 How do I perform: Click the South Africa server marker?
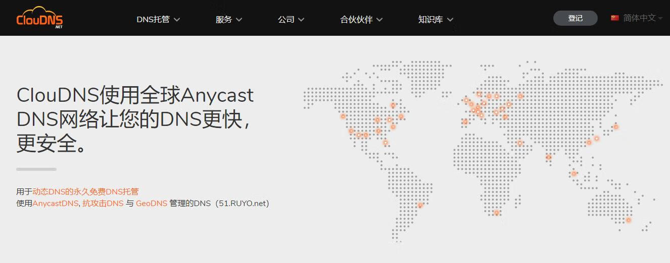[497, 213]
